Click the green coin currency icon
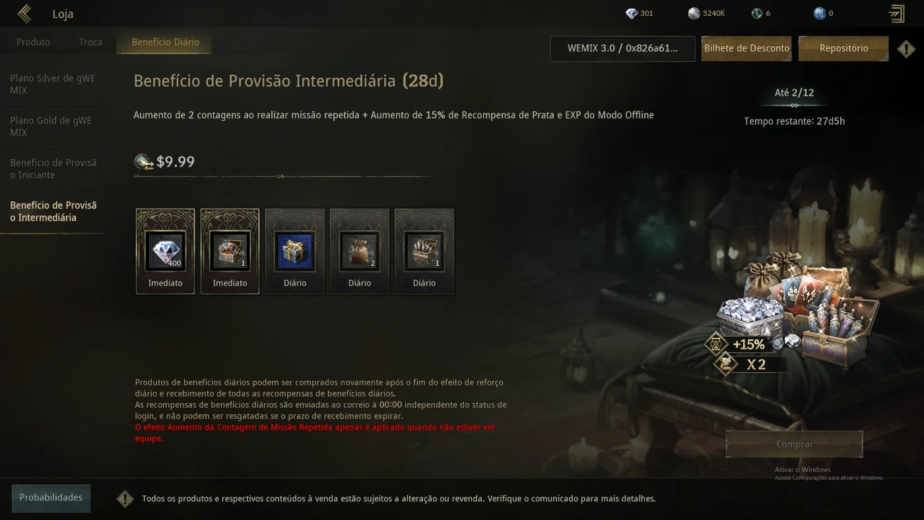 (757, 13)
